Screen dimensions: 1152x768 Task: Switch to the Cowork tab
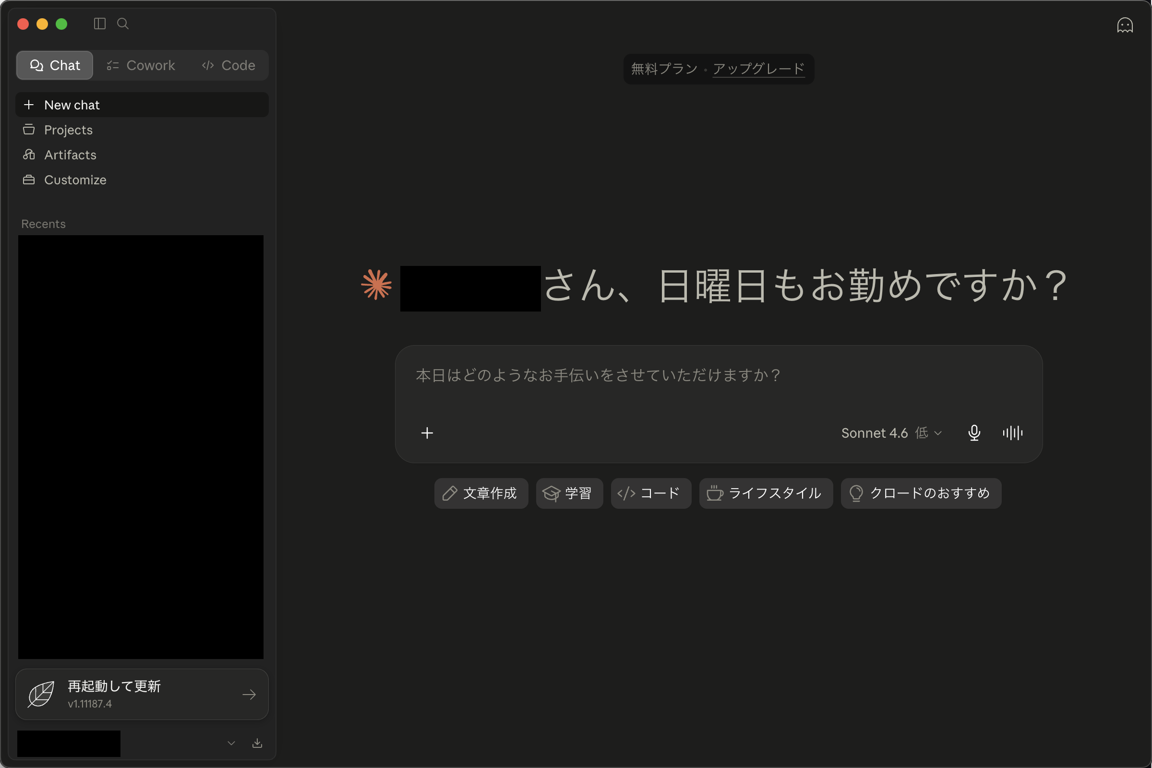point(141,65)
